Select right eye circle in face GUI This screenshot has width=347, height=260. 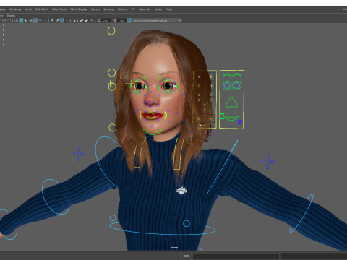(x=236, y=85)
